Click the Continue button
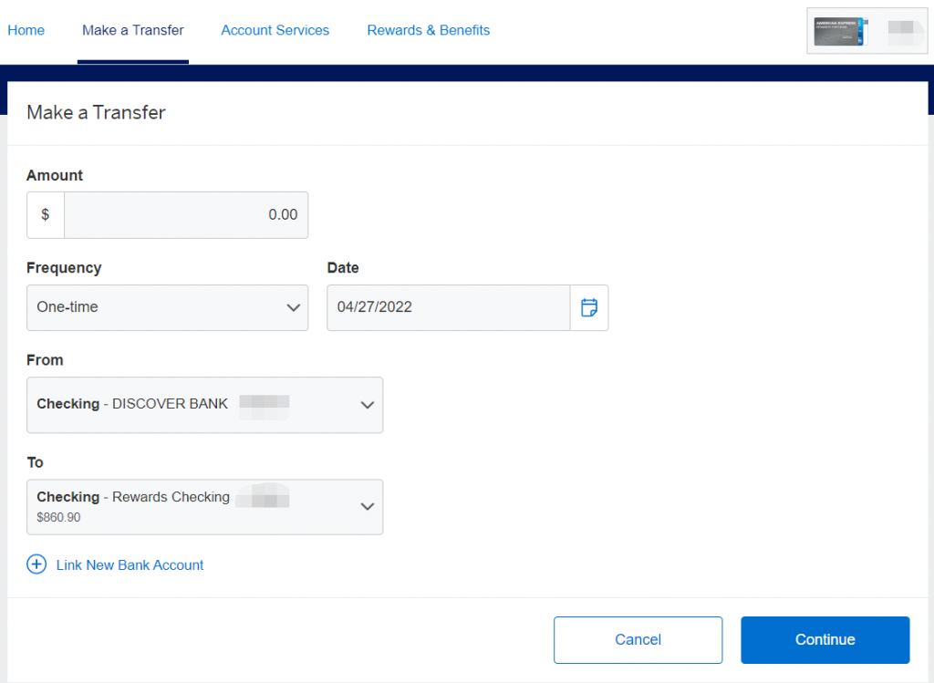Screen dimensions: 934x683 (825, 639)
